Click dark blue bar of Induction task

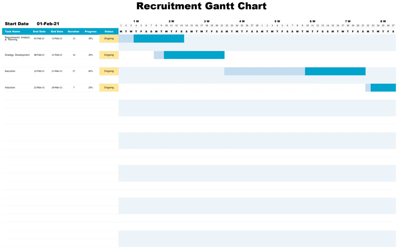point(383,87)
